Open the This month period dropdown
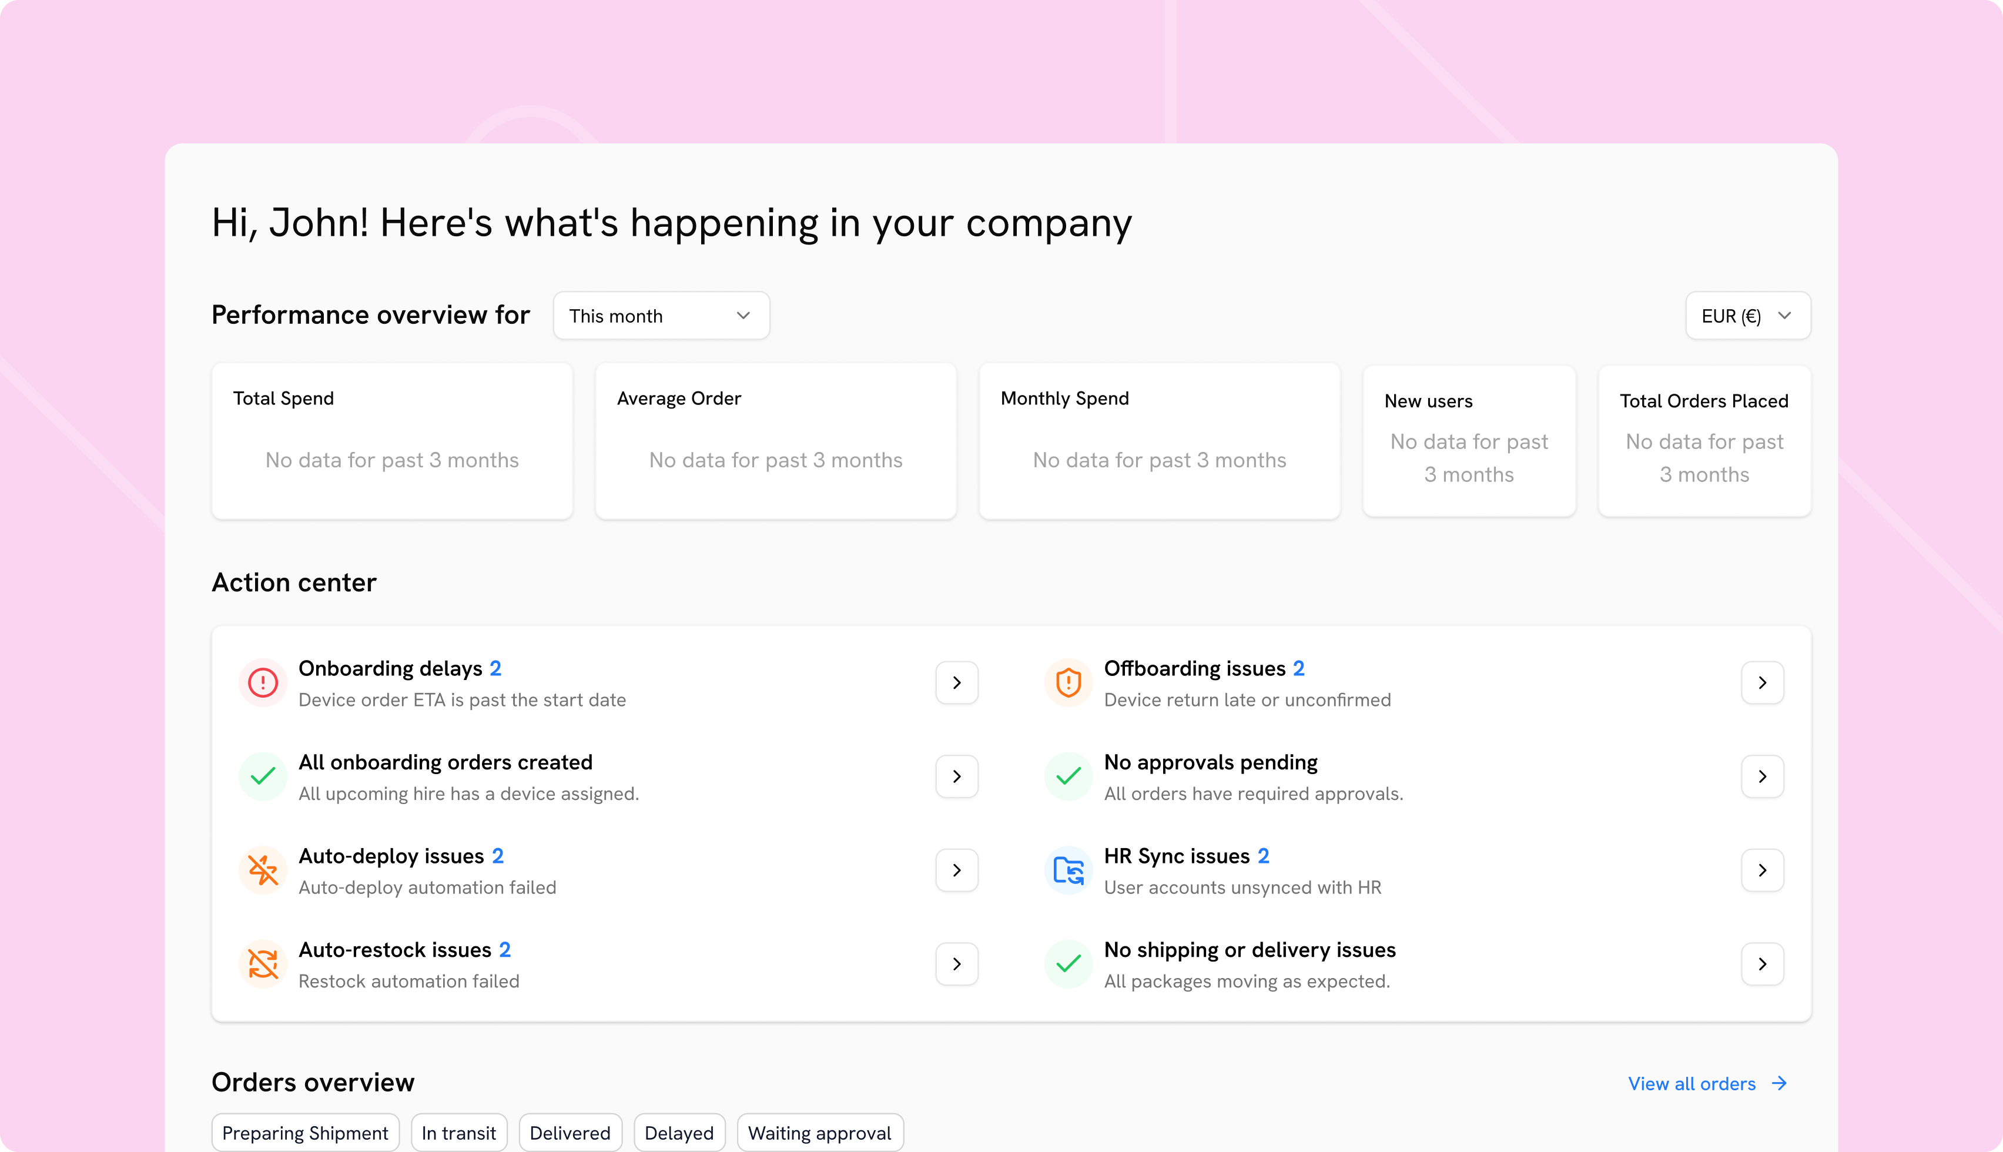Screen dimensions: 2003x1152 click(661, 316)
